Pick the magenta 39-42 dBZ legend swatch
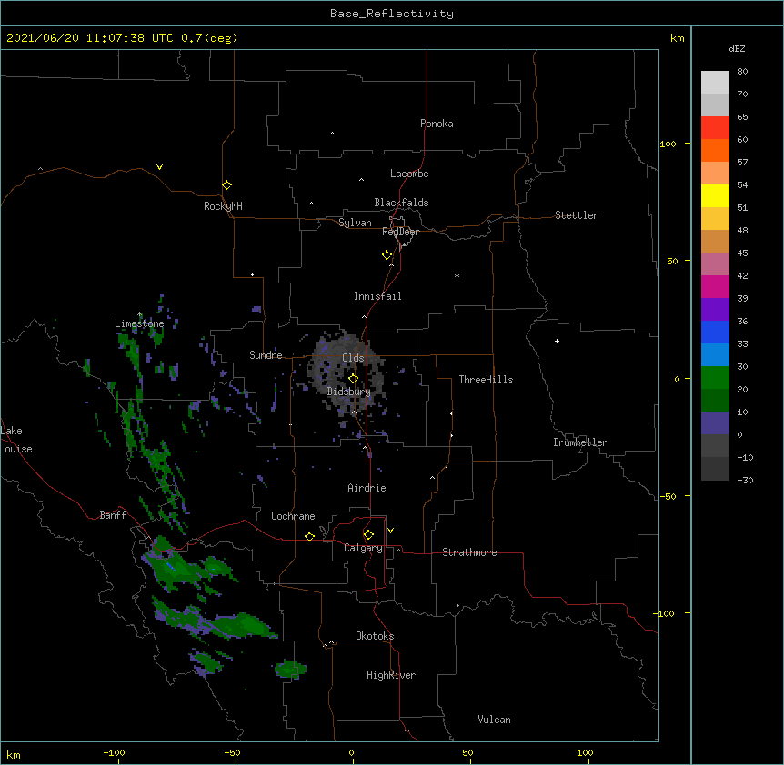 (715, 286)
